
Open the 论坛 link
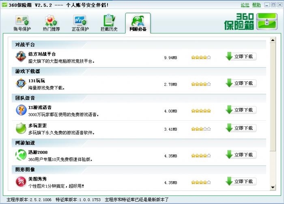click(245, 5)
